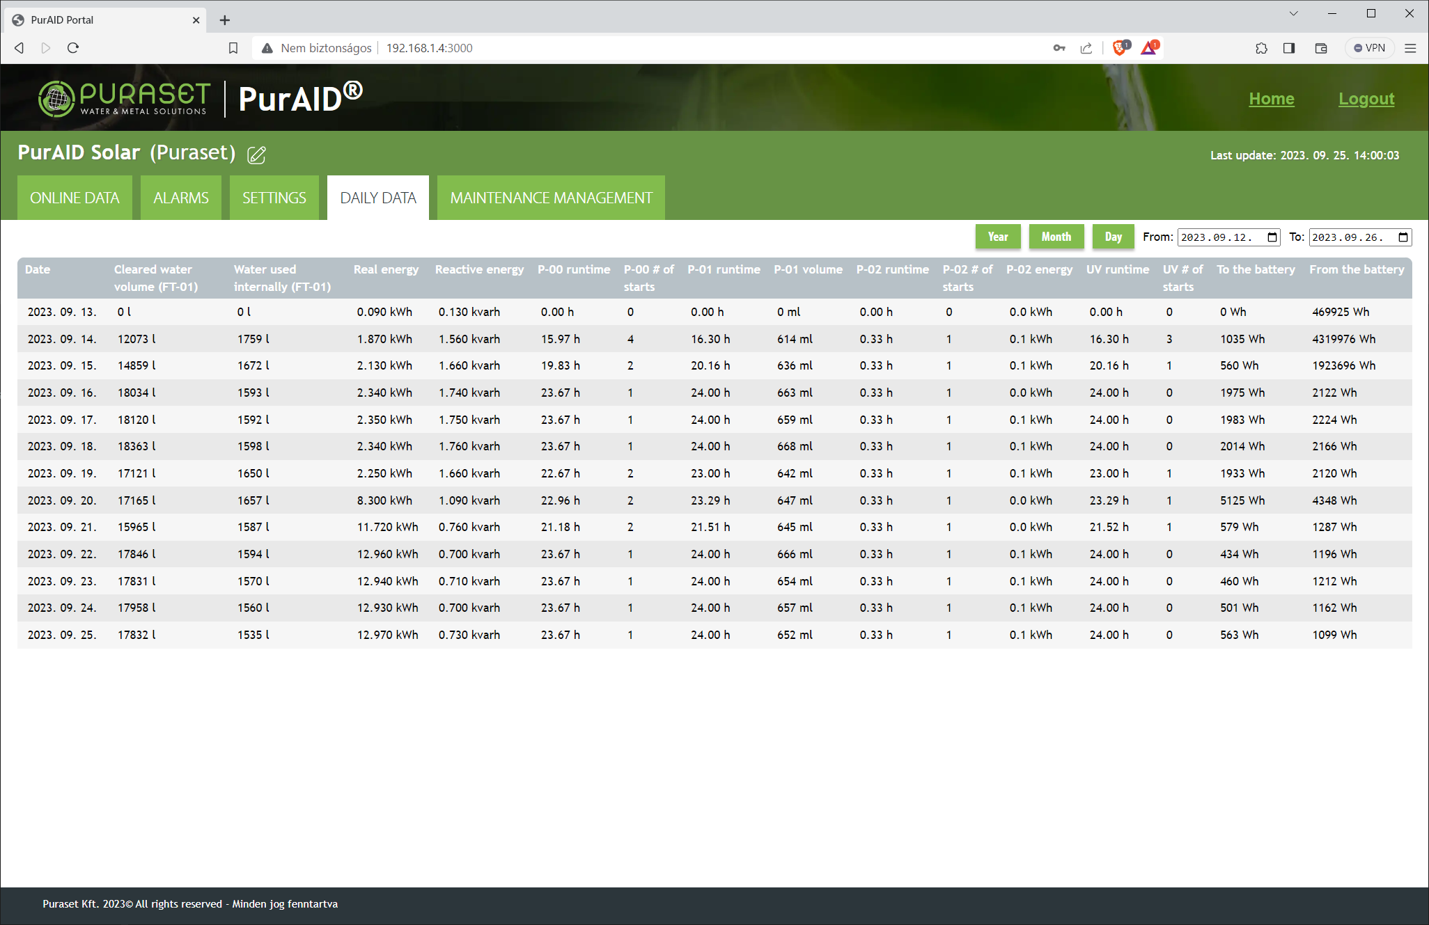This screenshot has width=1429, height=925.
Task: Click the Logout link
Action: (1366, 99)
